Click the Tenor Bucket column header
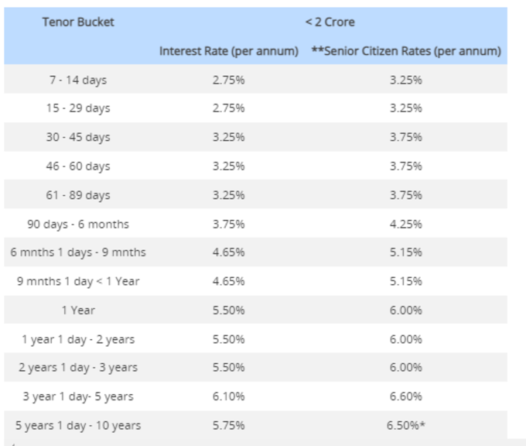This screenshot has height=446, width=526. 78,22
